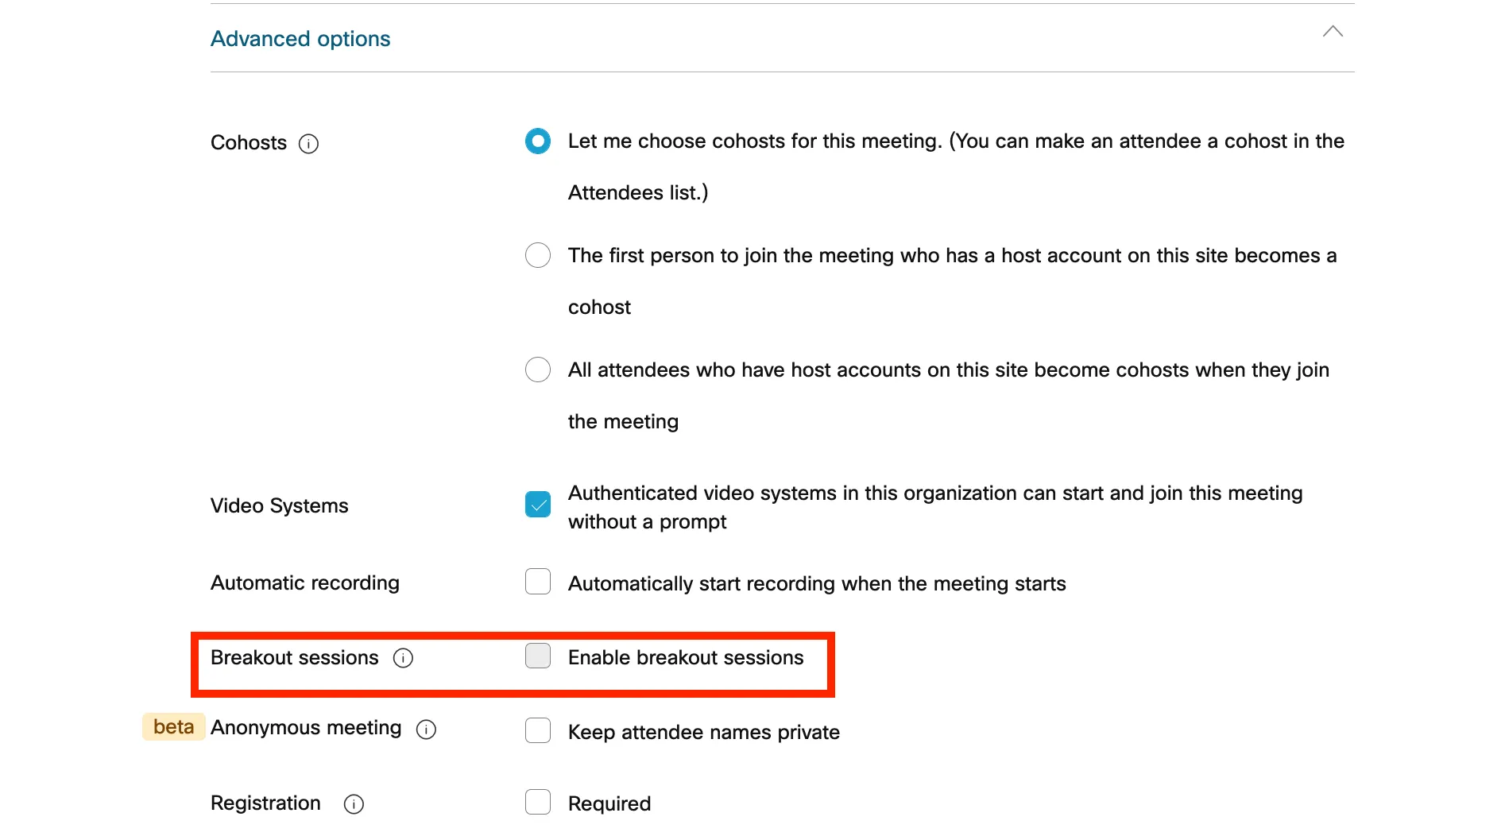Click the Video Systems label

coord(279,505)
